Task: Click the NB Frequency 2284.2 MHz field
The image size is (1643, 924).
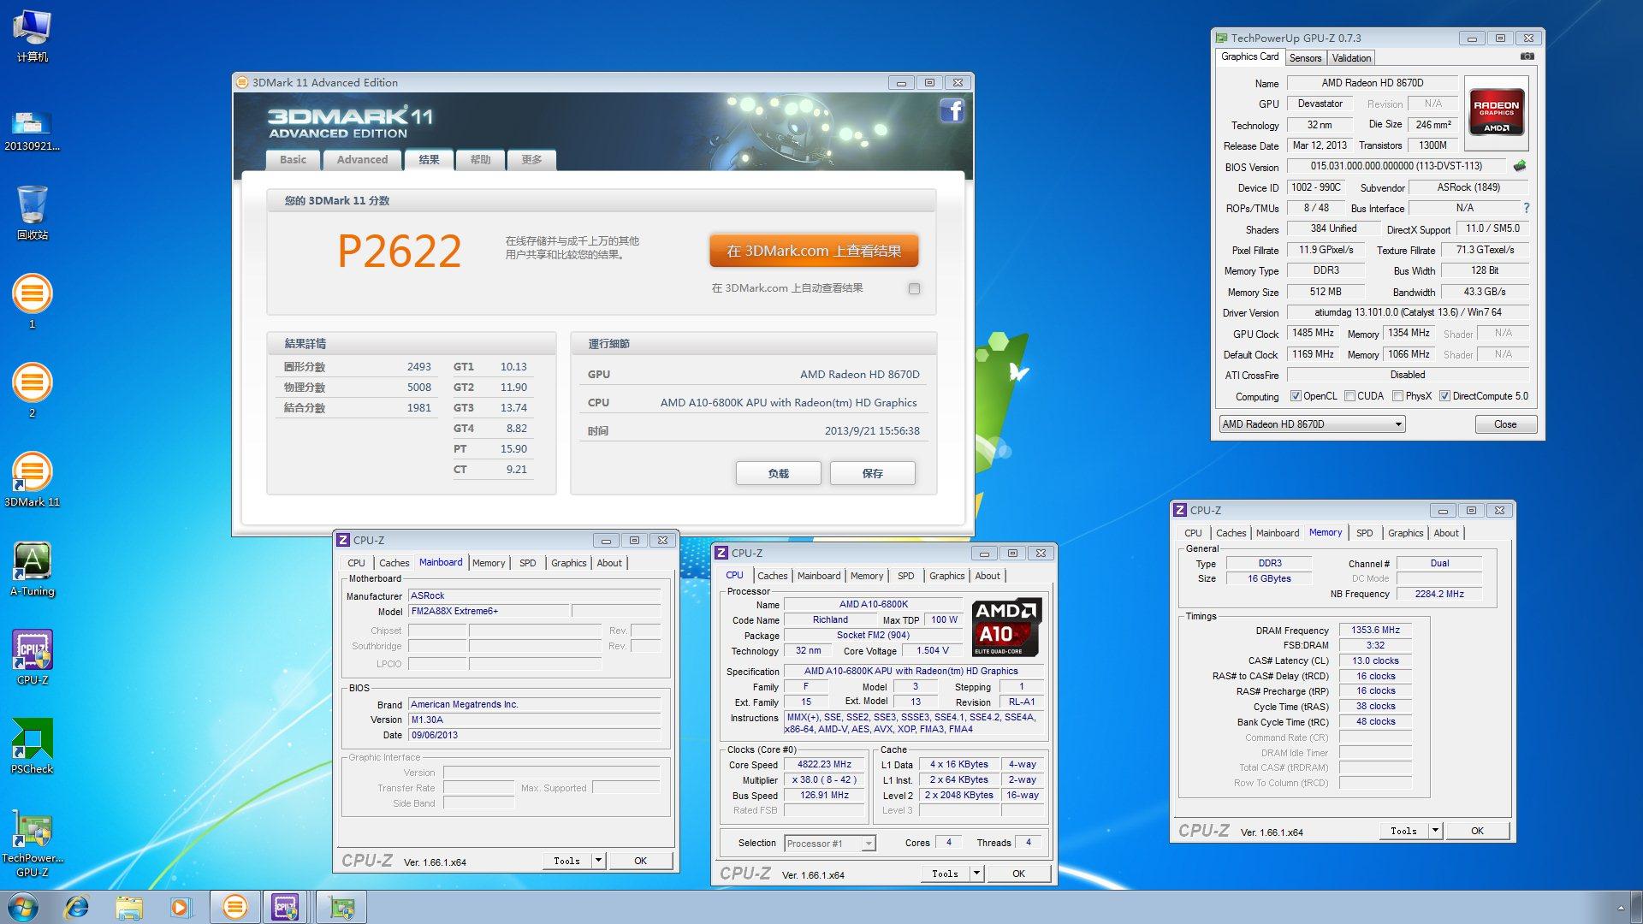Action: [x=1439, y=594]
